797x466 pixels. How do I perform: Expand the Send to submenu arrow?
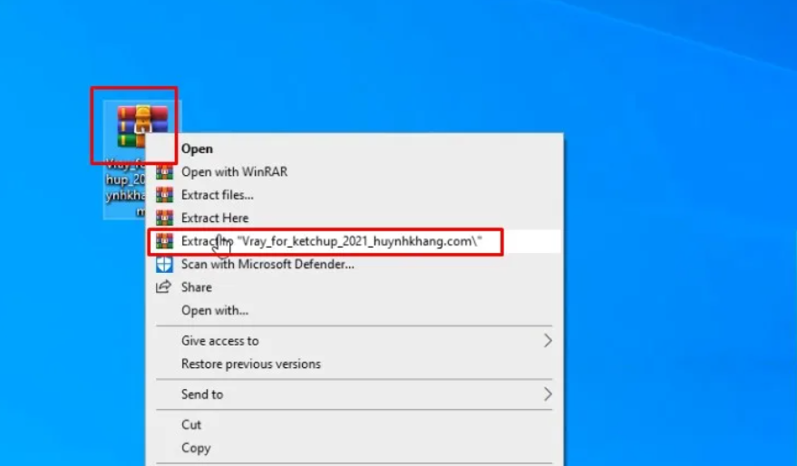click(548, 394)
